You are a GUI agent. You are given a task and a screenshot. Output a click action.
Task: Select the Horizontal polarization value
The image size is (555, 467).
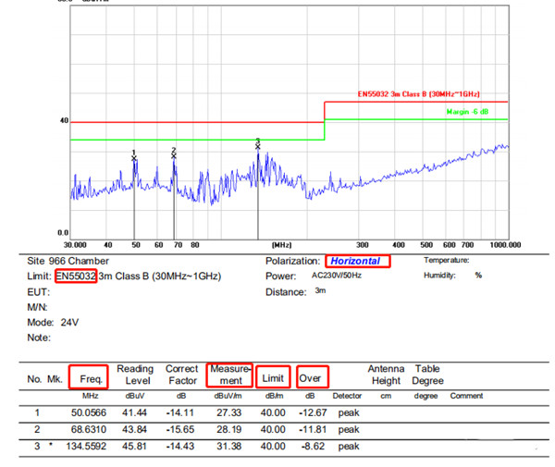click(x=356, y=262)
